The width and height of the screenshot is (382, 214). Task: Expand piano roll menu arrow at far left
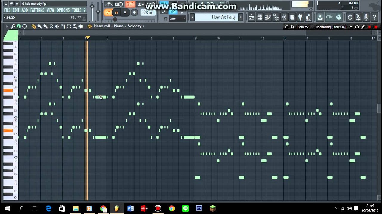pos(7,26)
